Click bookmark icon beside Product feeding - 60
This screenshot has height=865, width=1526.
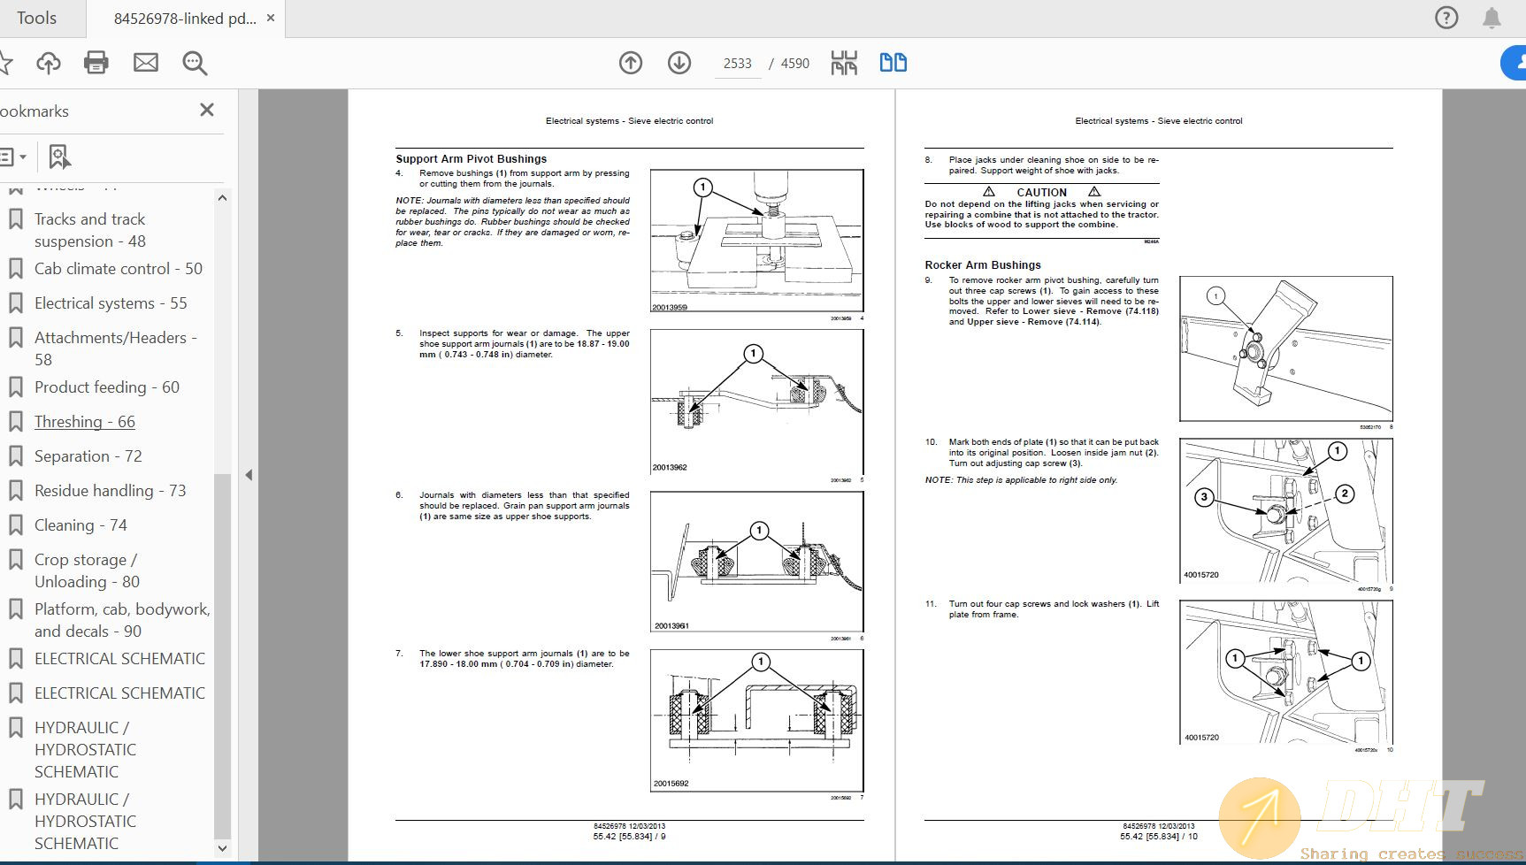coord(15,387)
